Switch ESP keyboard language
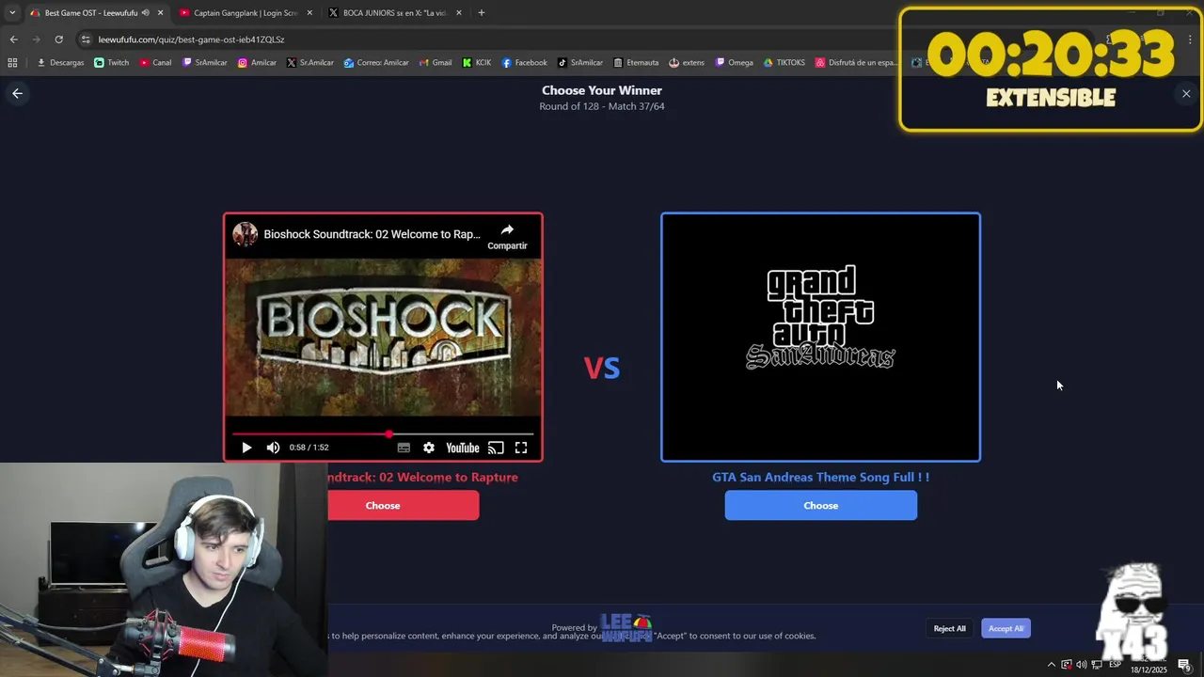Viewport: 1204px width, 677px height. (1115, 665)
